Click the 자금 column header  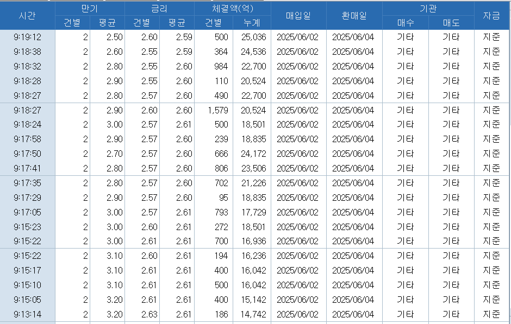491,16
